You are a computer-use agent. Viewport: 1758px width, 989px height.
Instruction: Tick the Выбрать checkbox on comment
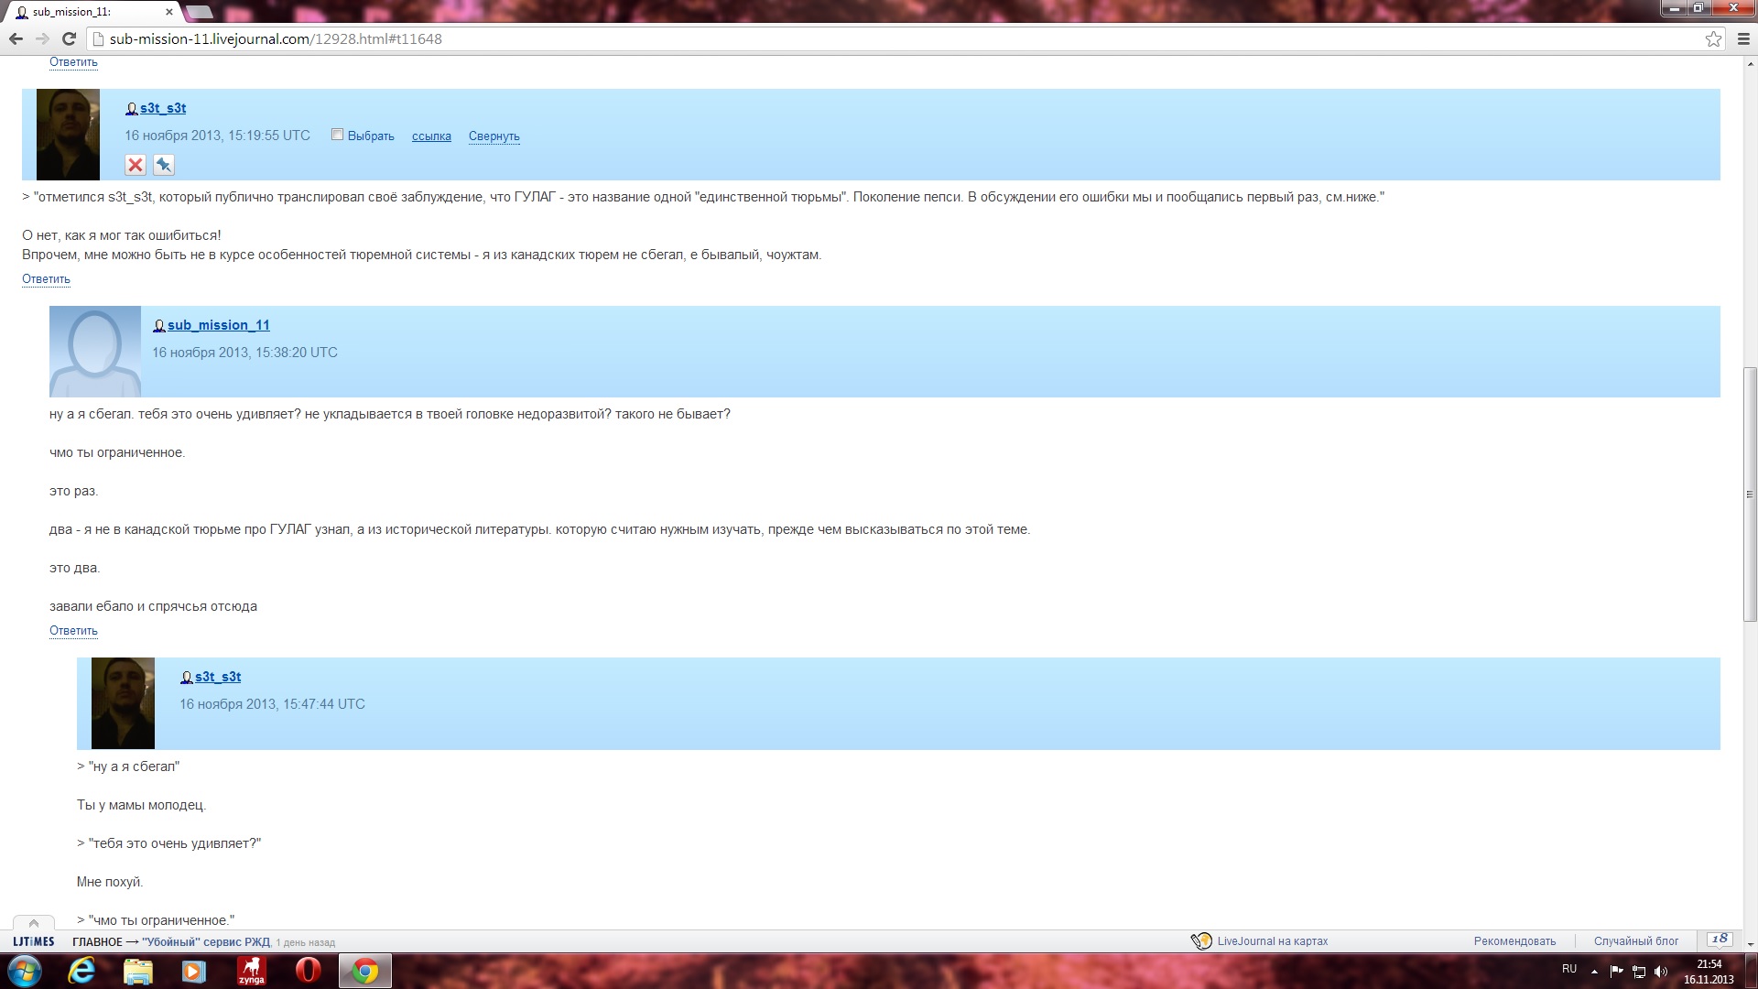(337, 135)
